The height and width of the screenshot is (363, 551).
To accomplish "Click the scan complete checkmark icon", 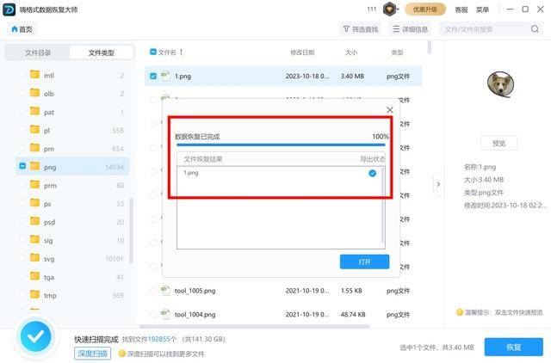I will pyautogui.click(x=35, y=337).
